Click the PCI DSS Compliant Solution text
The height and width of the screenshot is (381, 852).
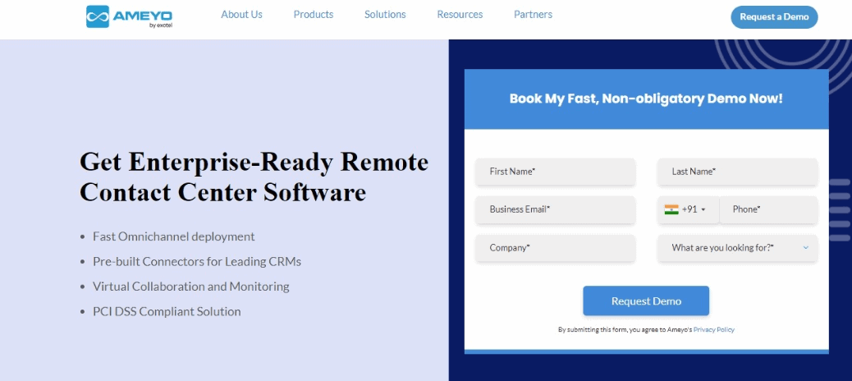coord(167,311)
